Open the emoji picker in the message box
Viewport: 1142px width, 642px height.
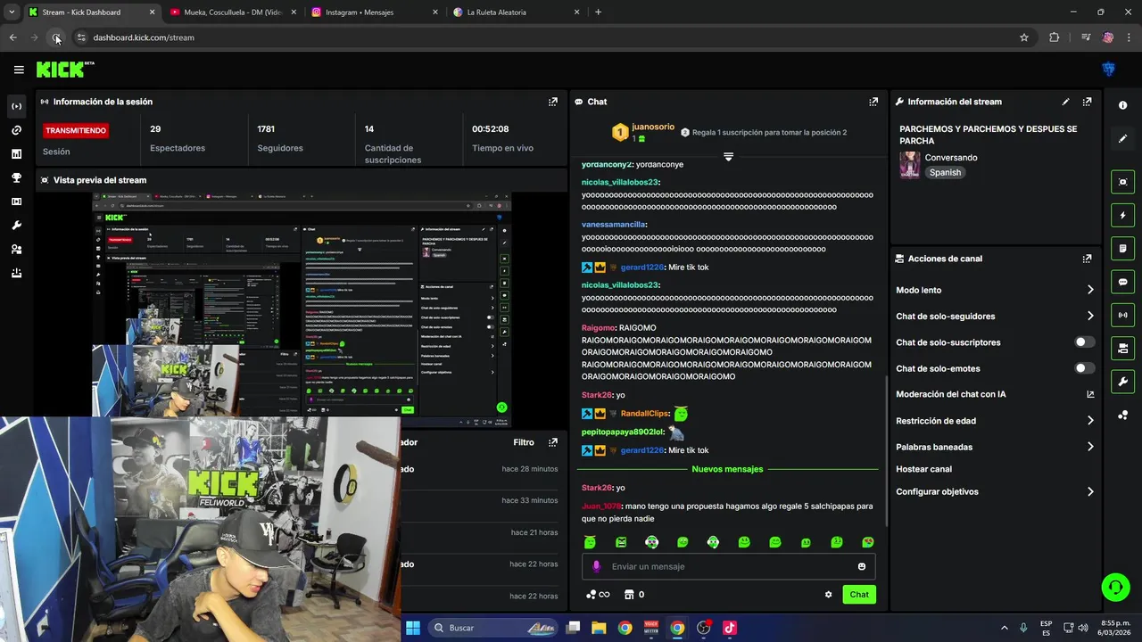(x=861, y=566)
